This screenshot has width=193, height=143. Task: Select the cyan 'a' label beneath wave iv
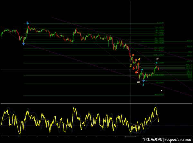157,63
